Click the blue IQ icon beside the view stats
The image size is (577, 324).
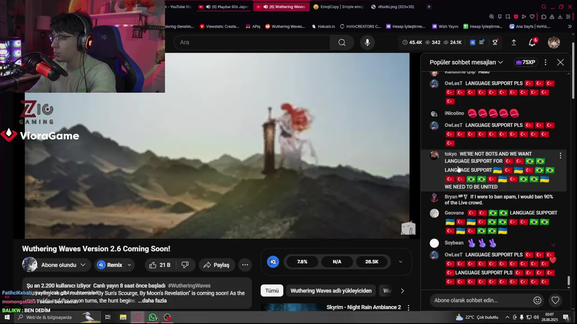(472, 42)
